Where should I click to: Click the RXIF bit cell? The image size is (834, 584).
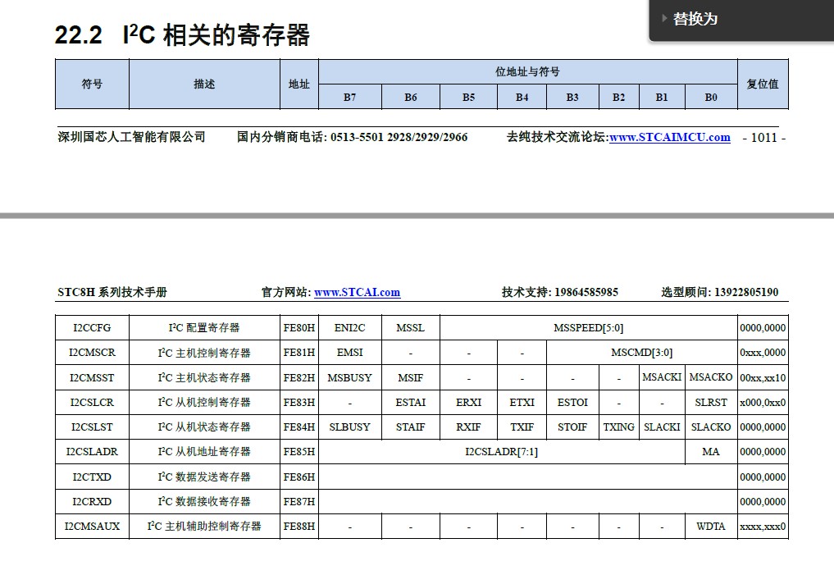(468, 427)
